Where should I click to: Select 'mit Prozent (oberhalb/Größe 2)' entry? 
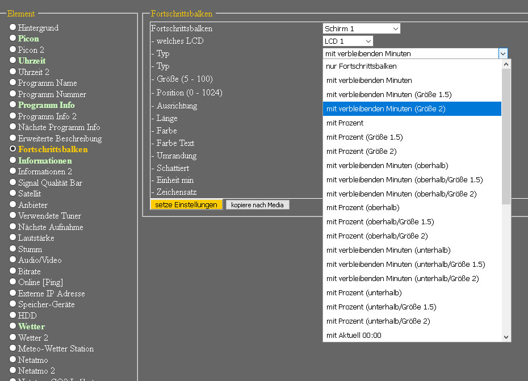coord(412,236)
